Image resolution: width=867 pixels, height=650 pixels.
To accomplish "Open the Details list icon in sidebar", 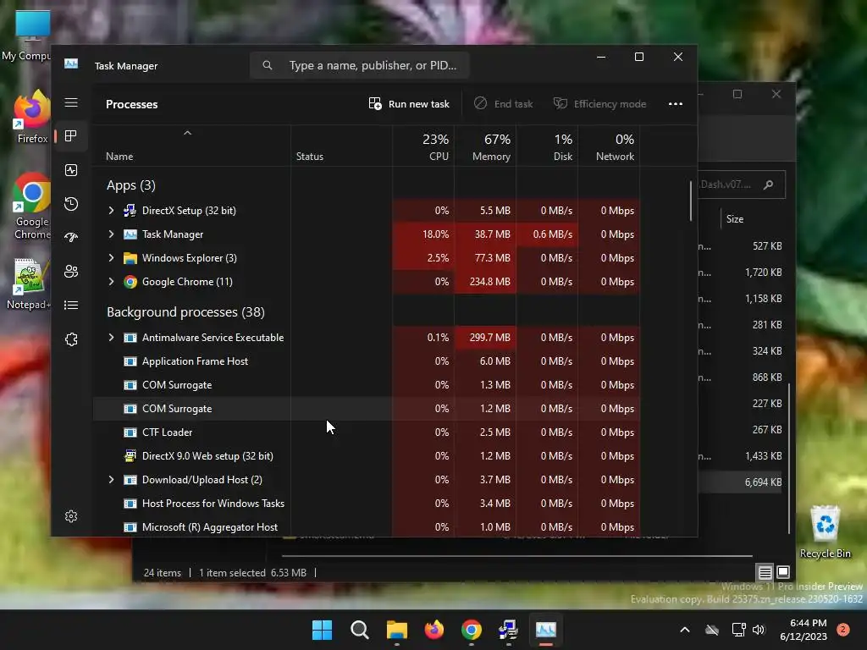I will 71,305.
